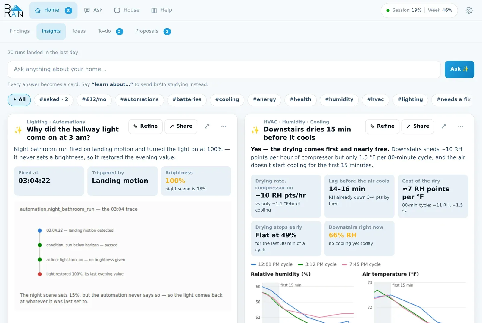Filter by the #batteries tag
This screenshot has height=323, width=482.
click(187, 100)
